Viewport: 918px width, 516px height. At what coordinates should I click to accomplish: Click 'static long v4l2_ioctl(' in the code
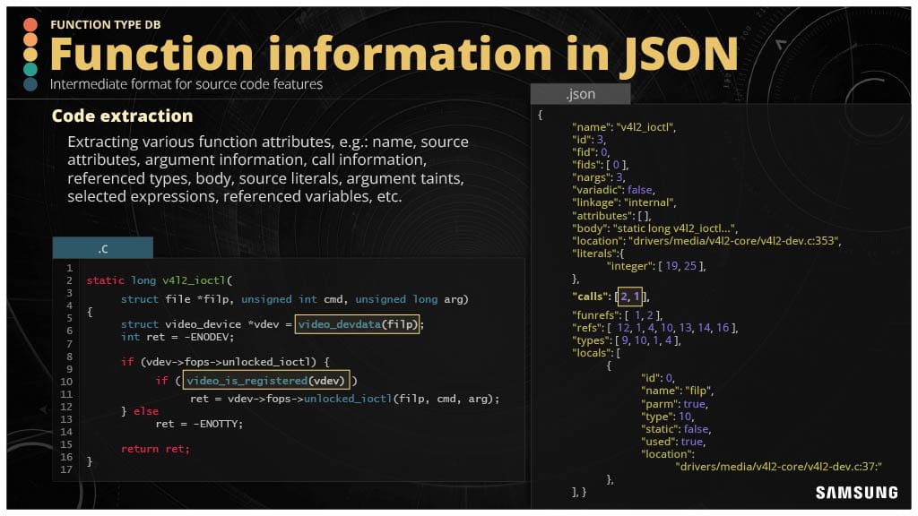pyautogui.click(x=160, y=280)
